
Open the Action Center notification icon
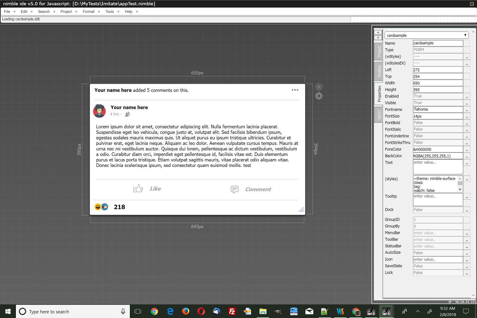pos(466,311)
